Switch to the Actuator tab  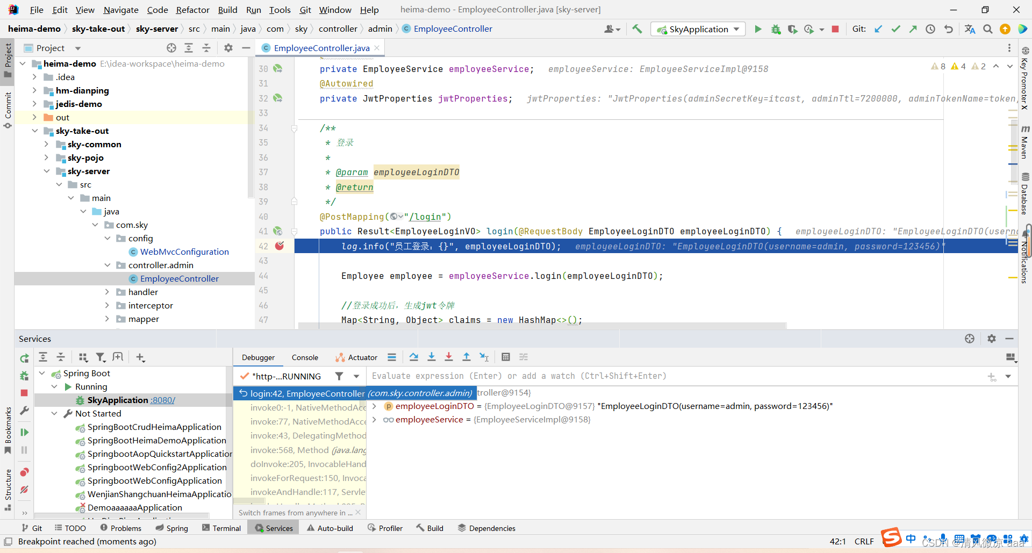click(356, 357)
